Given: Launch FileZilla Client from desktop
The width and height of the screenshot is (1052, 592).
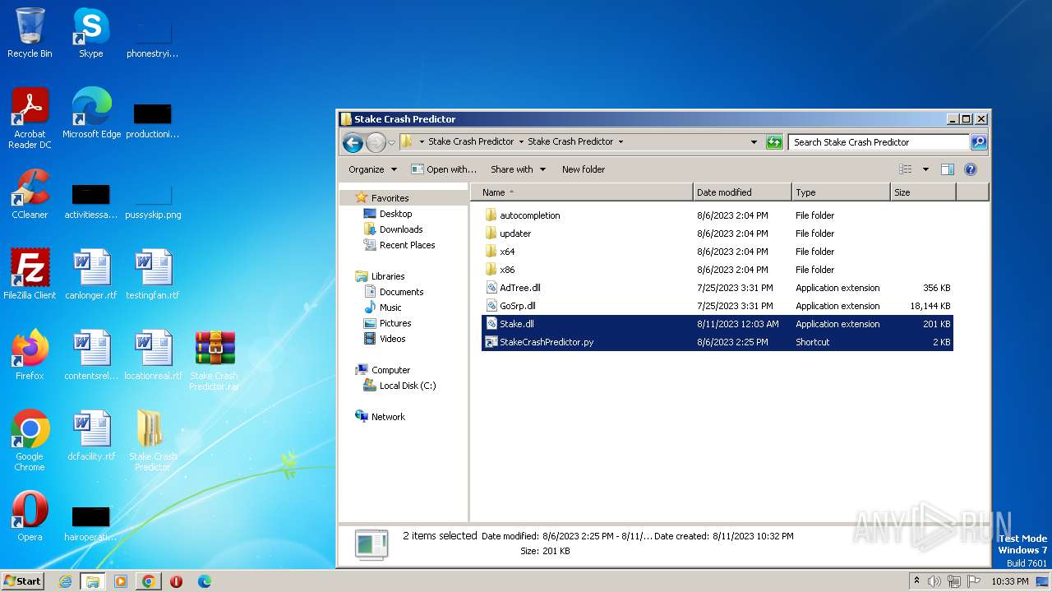Looking at the screenshot, I should point(30,275).
